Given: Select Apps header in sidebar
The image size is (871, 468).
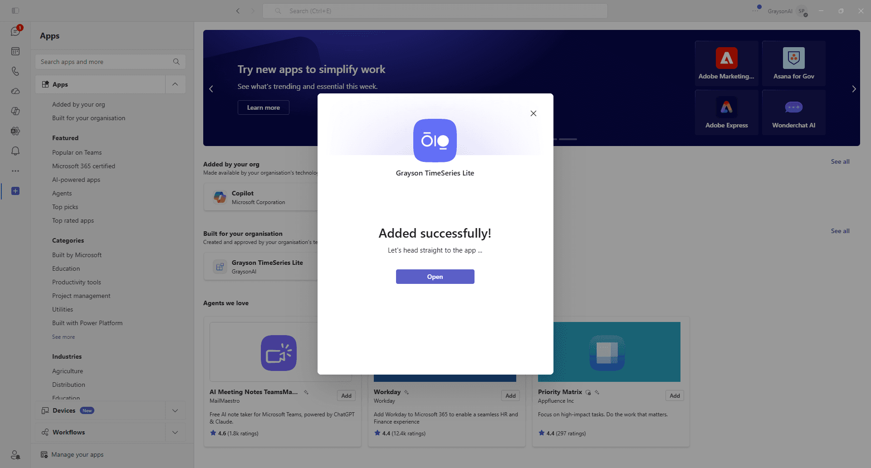Looking at the screenshot, I should [x=100, y=84].
